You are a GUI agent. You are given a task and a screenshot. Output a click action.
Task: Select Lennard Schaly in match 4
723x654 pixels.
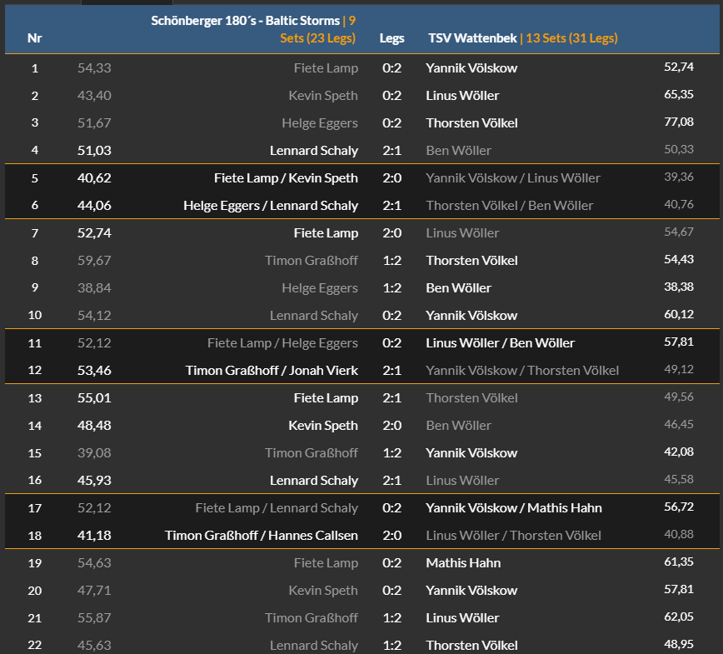point(313,151)
